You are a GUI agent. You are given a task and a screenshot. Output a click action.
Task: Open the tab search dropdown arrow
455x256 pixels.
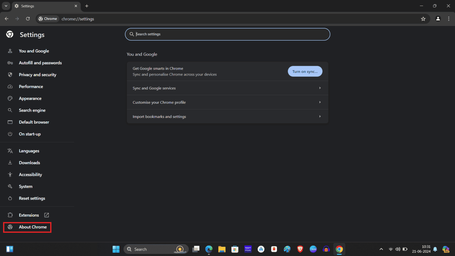(6, 6)
